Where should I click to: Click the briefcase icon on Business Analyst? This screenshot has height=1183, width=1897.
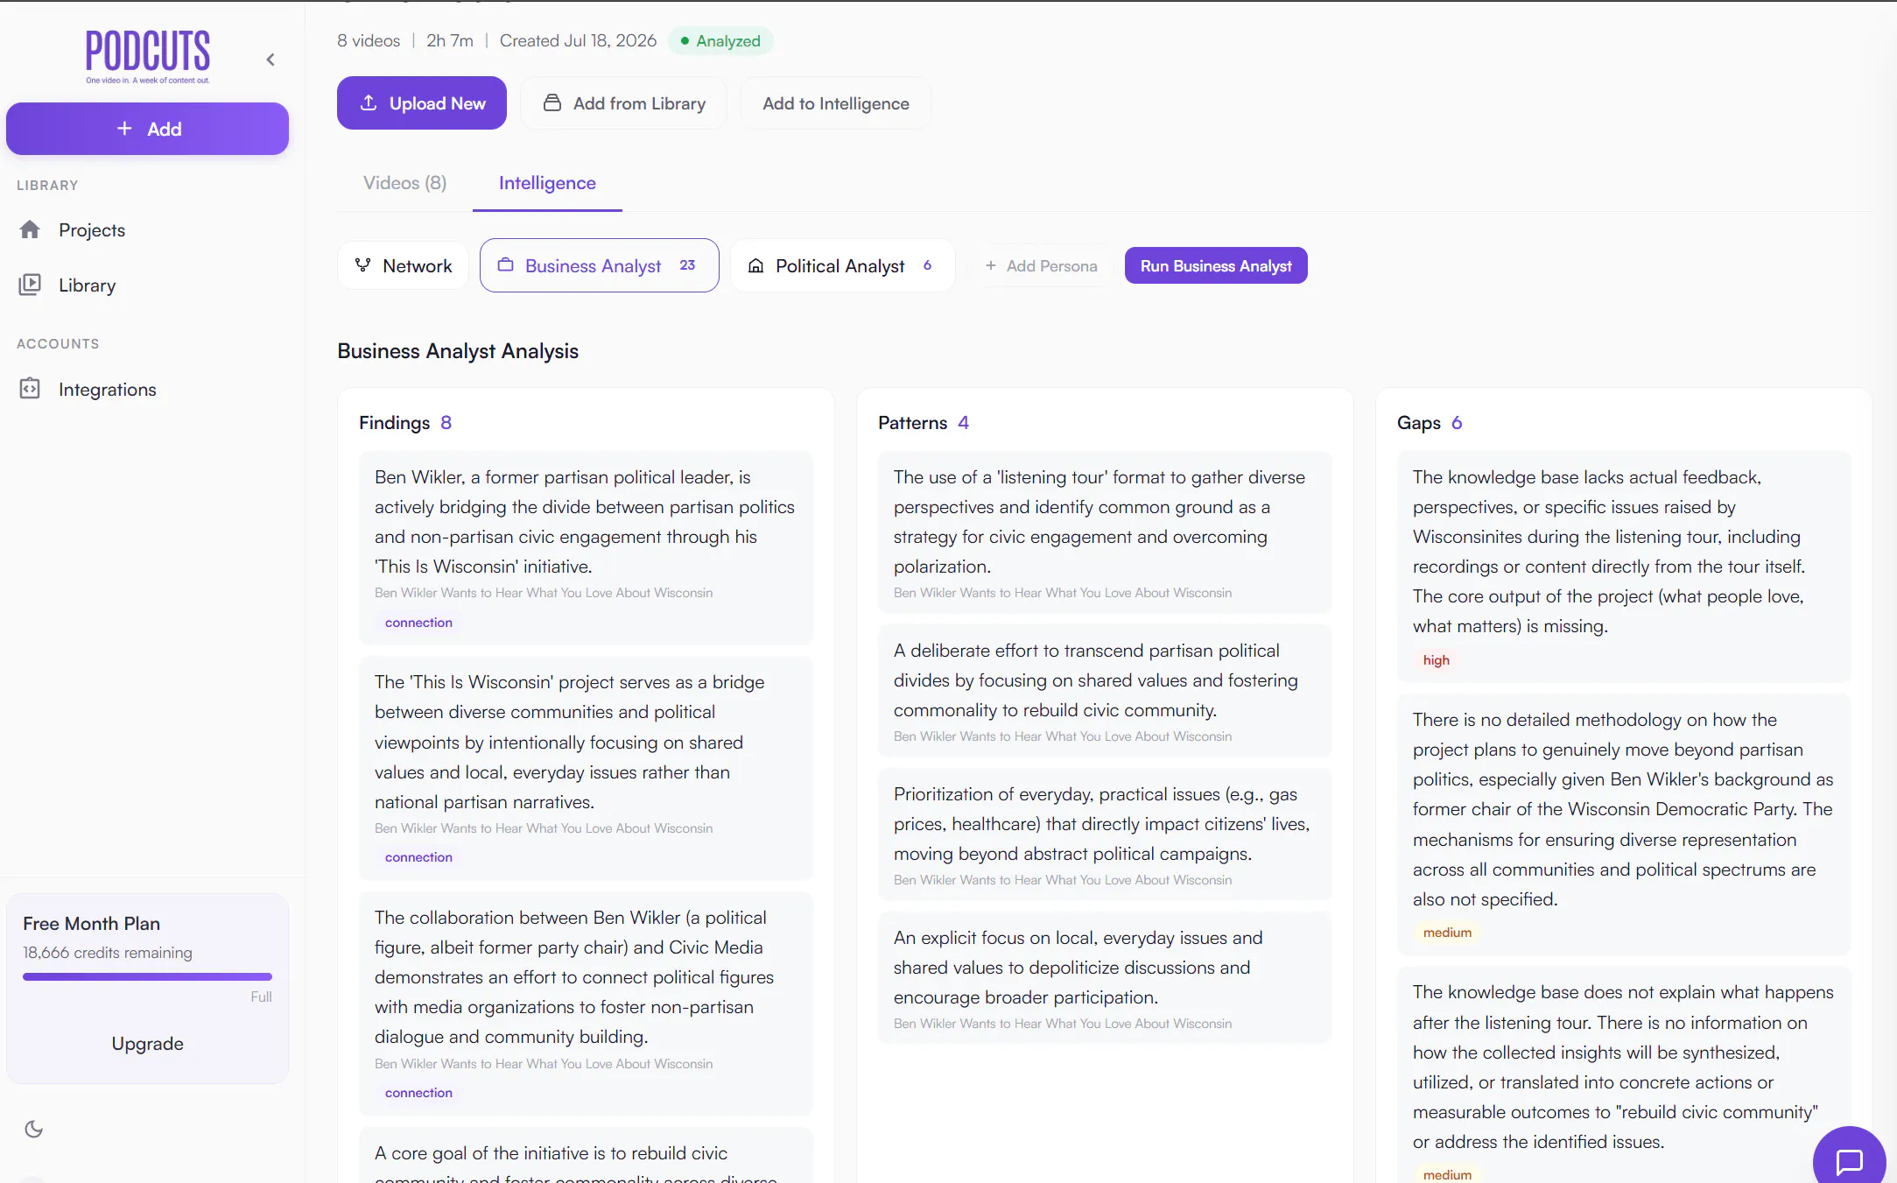(x=505, y=264)
